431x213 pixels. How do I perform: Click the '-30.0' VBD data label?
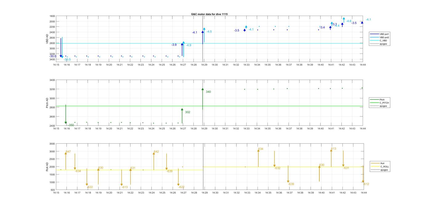[x=53, y=56]
